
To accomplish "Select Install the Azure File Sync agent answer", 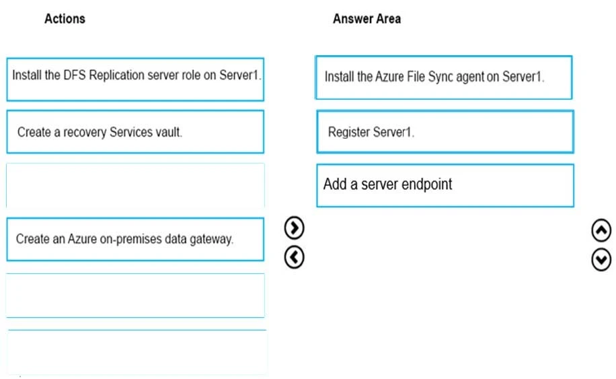I will click(x=444, y=77).
